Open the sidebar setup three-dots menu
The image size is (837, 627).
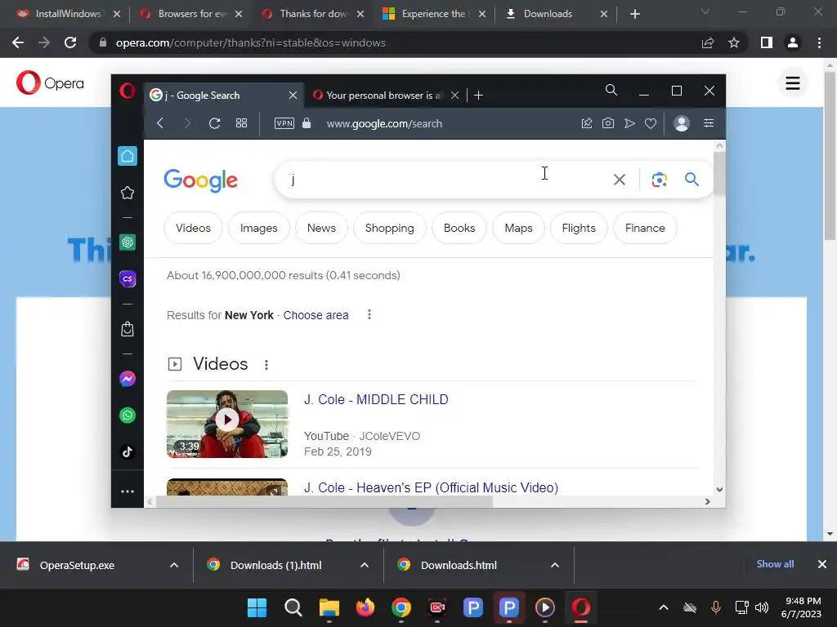[x=127, y=491]
